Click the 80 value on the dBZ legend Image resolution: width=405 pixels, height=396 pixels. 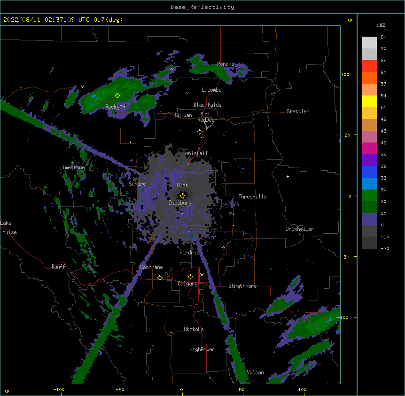click(383, 37)
